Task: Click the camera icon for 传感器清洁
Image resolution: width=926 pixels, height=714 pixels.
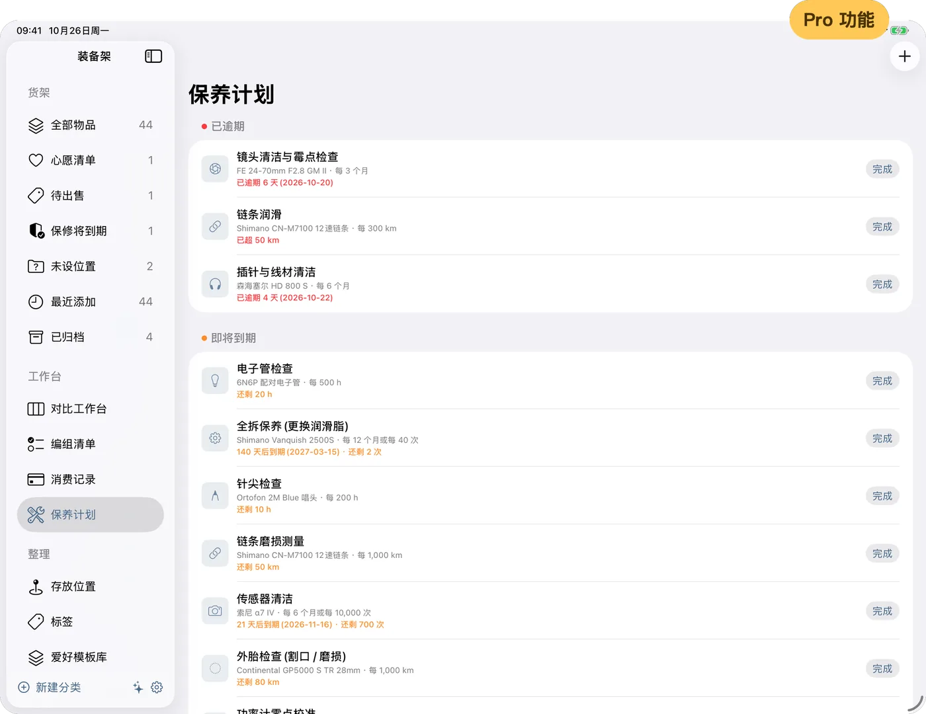Action: click(215, 611)
